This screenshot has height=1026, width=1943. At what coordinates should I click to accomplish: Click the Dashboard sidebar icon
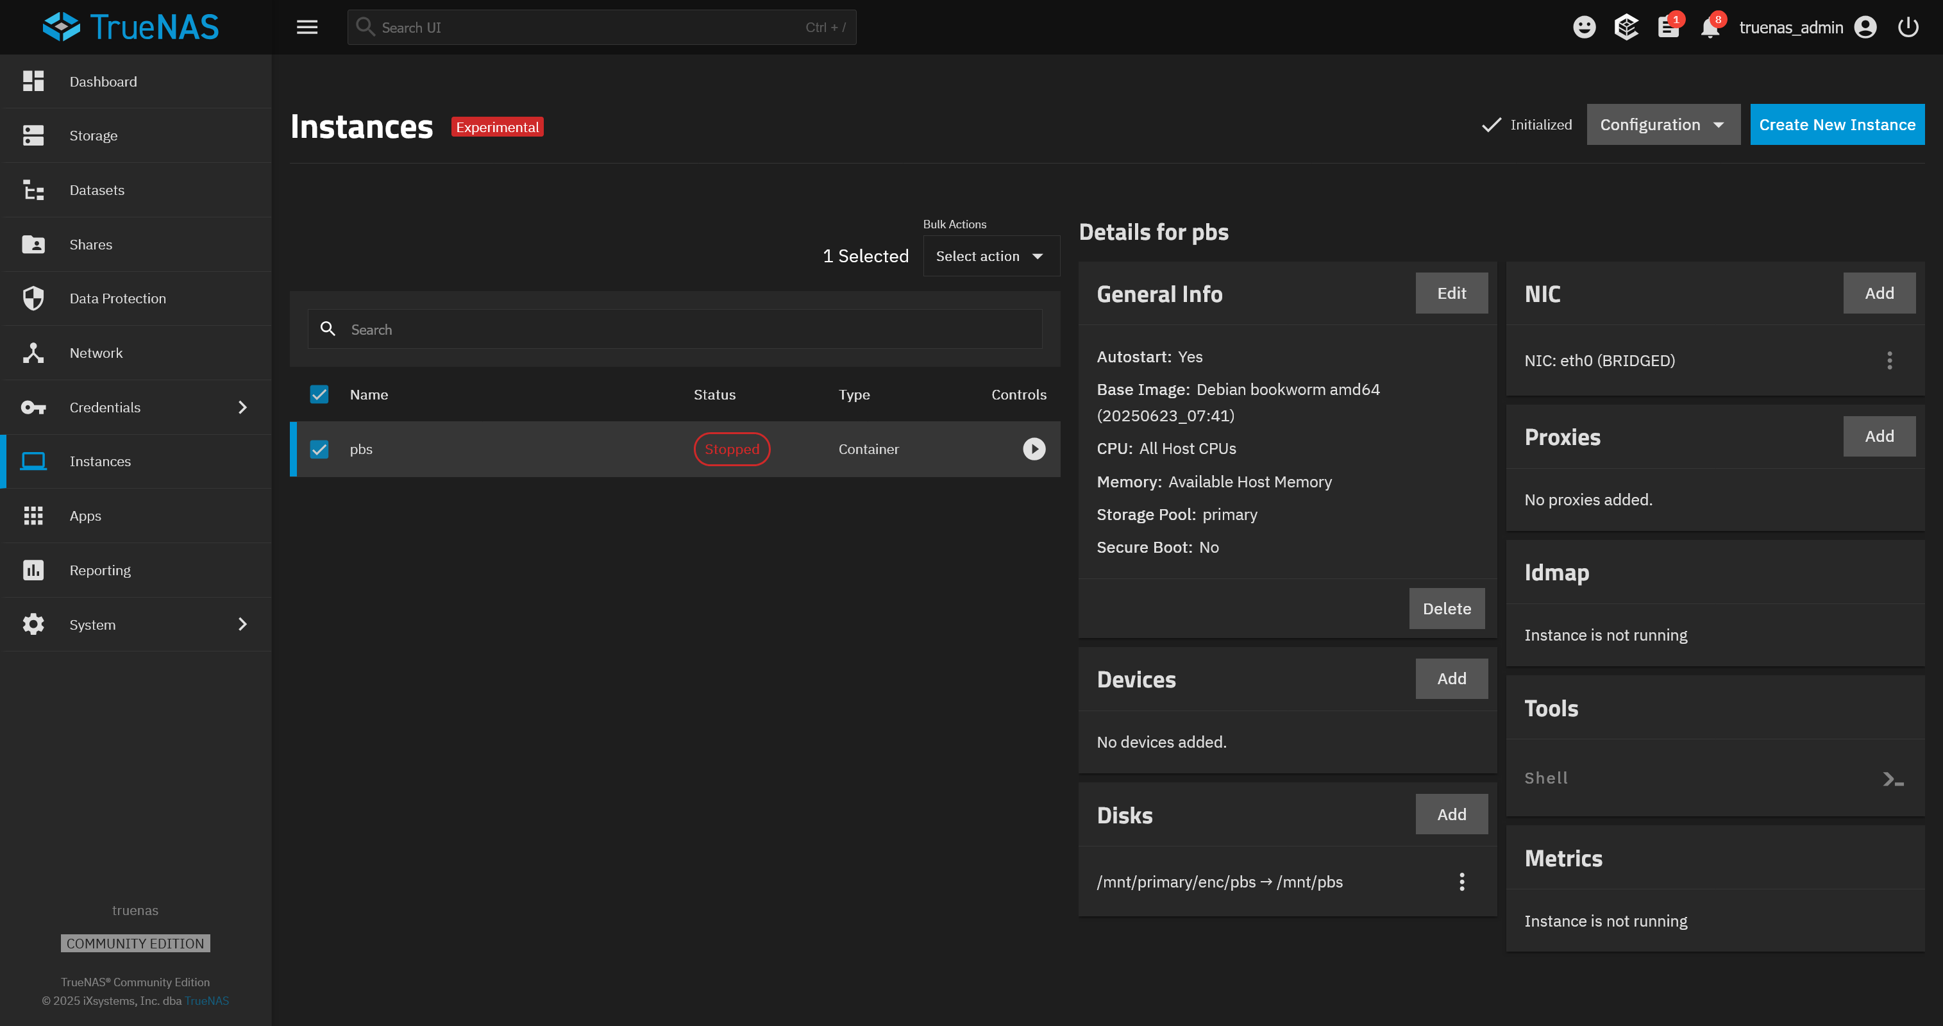pos(33,81)
